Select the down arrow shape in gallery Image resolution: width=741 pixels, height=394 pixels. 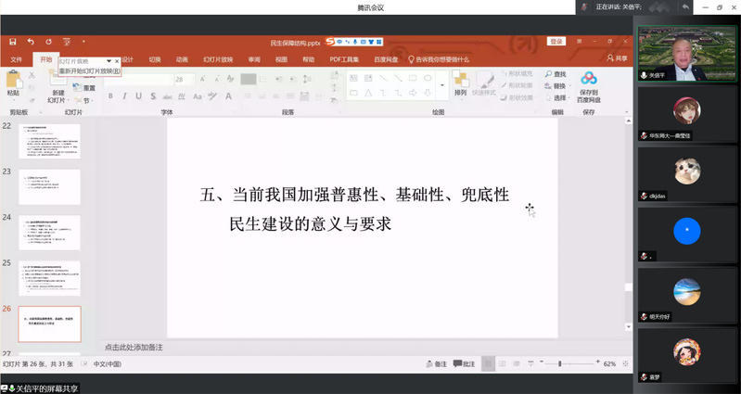pos(428,93)
